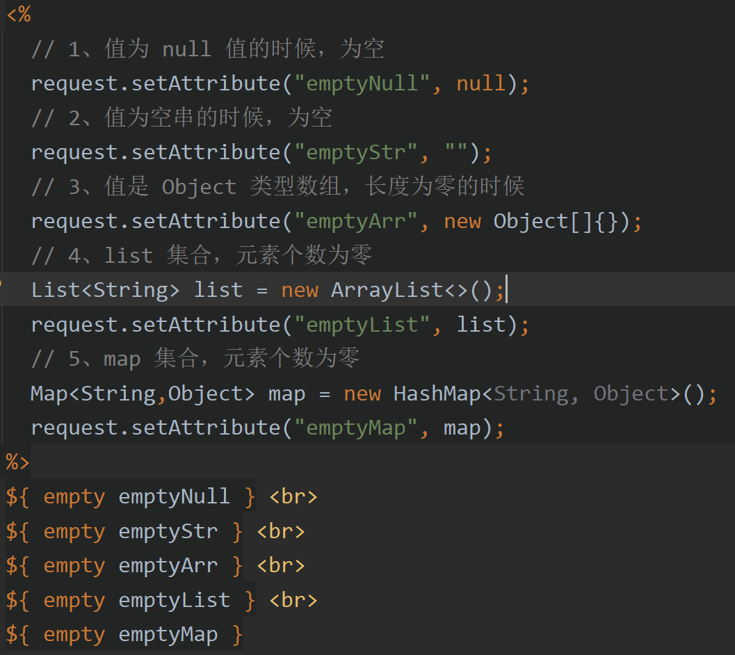
Task: Click the closing %> scriptlet tag
Action: coord(18,462)
